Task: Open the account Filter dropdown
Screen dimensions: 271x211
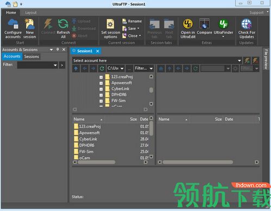Action: [55, 65]
